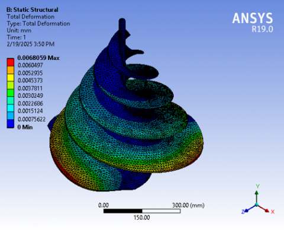This screenshot has height=230, width=284.
Task: Click the cyan center ball of orientation triad
Action: 257,205
